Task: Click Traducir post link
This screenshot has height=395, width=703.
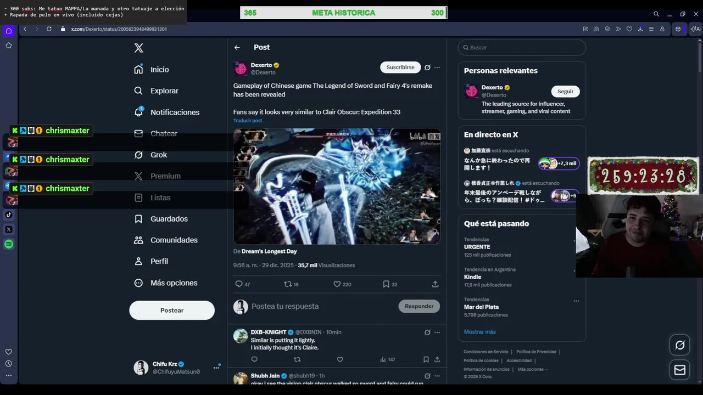Action: pos(248,121)
